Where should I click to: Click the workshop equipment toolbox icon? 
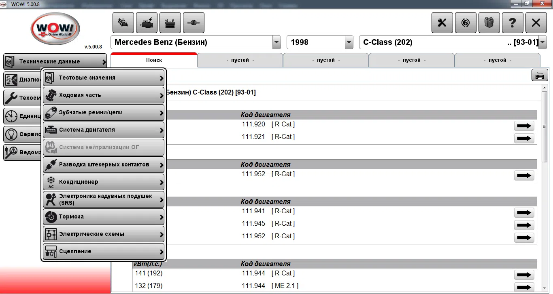coord(170,22)
